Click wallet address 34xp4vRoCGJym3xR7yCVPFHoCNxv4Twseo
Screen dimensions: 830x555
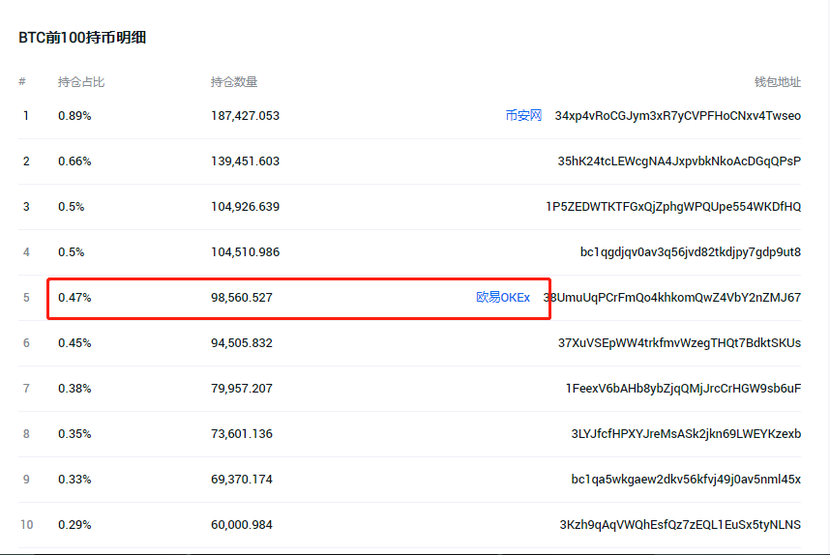[677, 116]
